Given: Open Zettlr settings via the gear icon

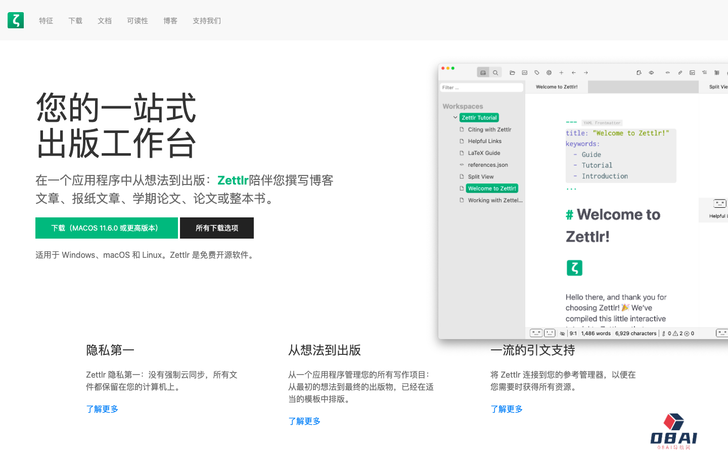Looking at the screenshot, I should pos(549,72).
